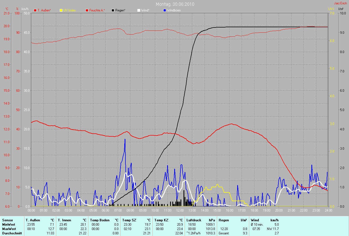The width and height of the screenshot is (349, 236).
Task: Click the "T. Innen" column header
Action: pos(64,220)
